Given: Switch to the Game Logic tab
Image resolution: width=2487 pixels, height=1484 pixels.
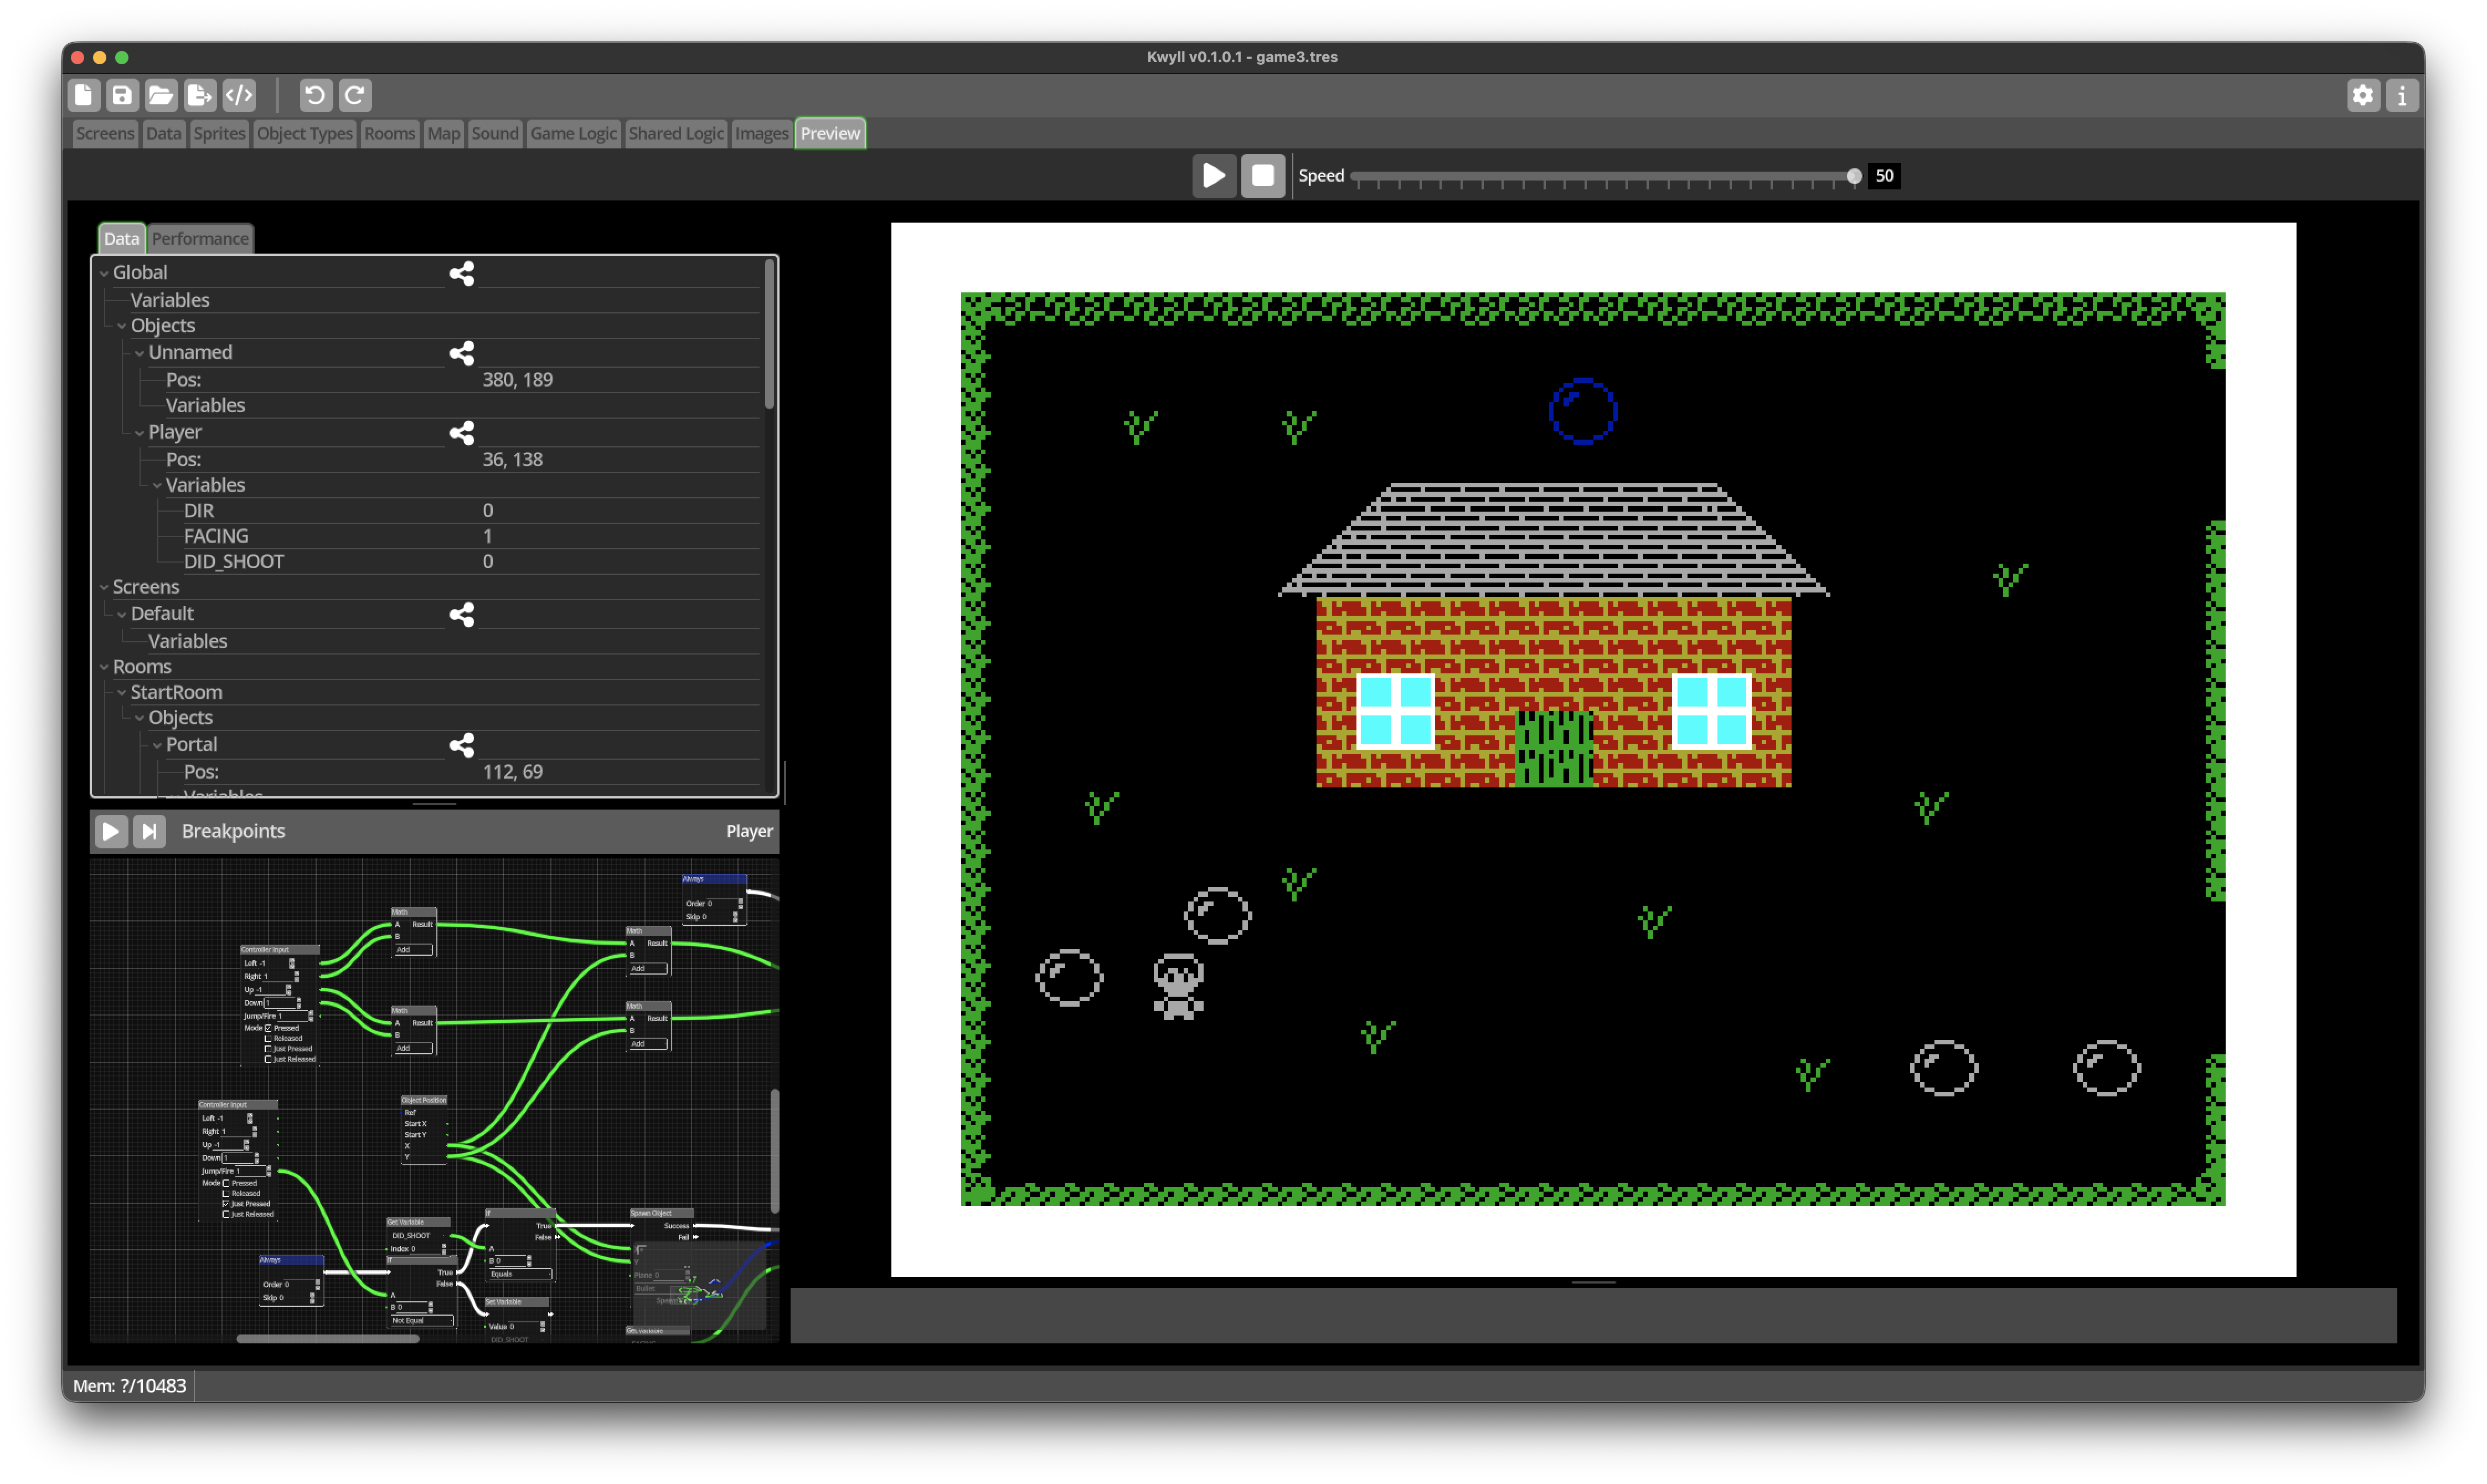Looking at the screenshot, I should tap(573, 133).
